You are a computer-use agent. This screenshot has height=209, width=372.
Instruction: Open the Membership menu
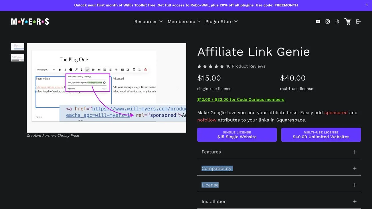[184, 21]
